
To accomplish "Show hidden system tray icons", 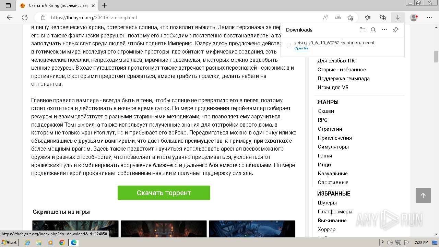I will pyautogui.click(x=383, y=243).
